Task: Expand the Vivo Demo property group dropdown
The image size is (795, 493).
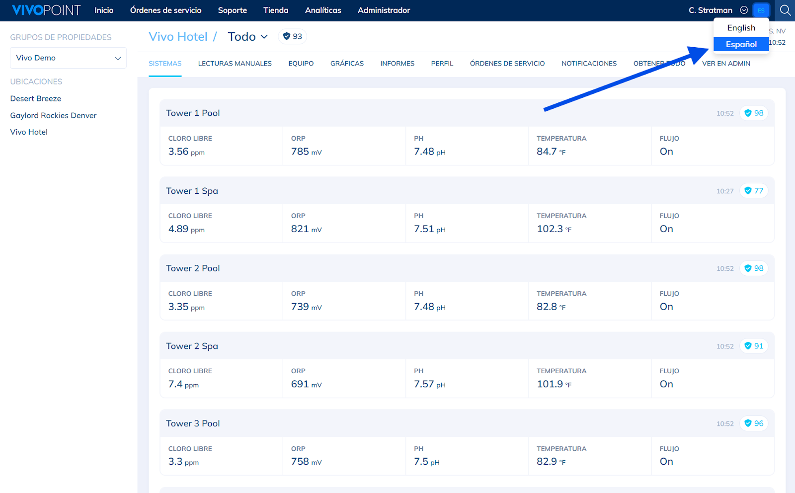Action: point(68,58)
